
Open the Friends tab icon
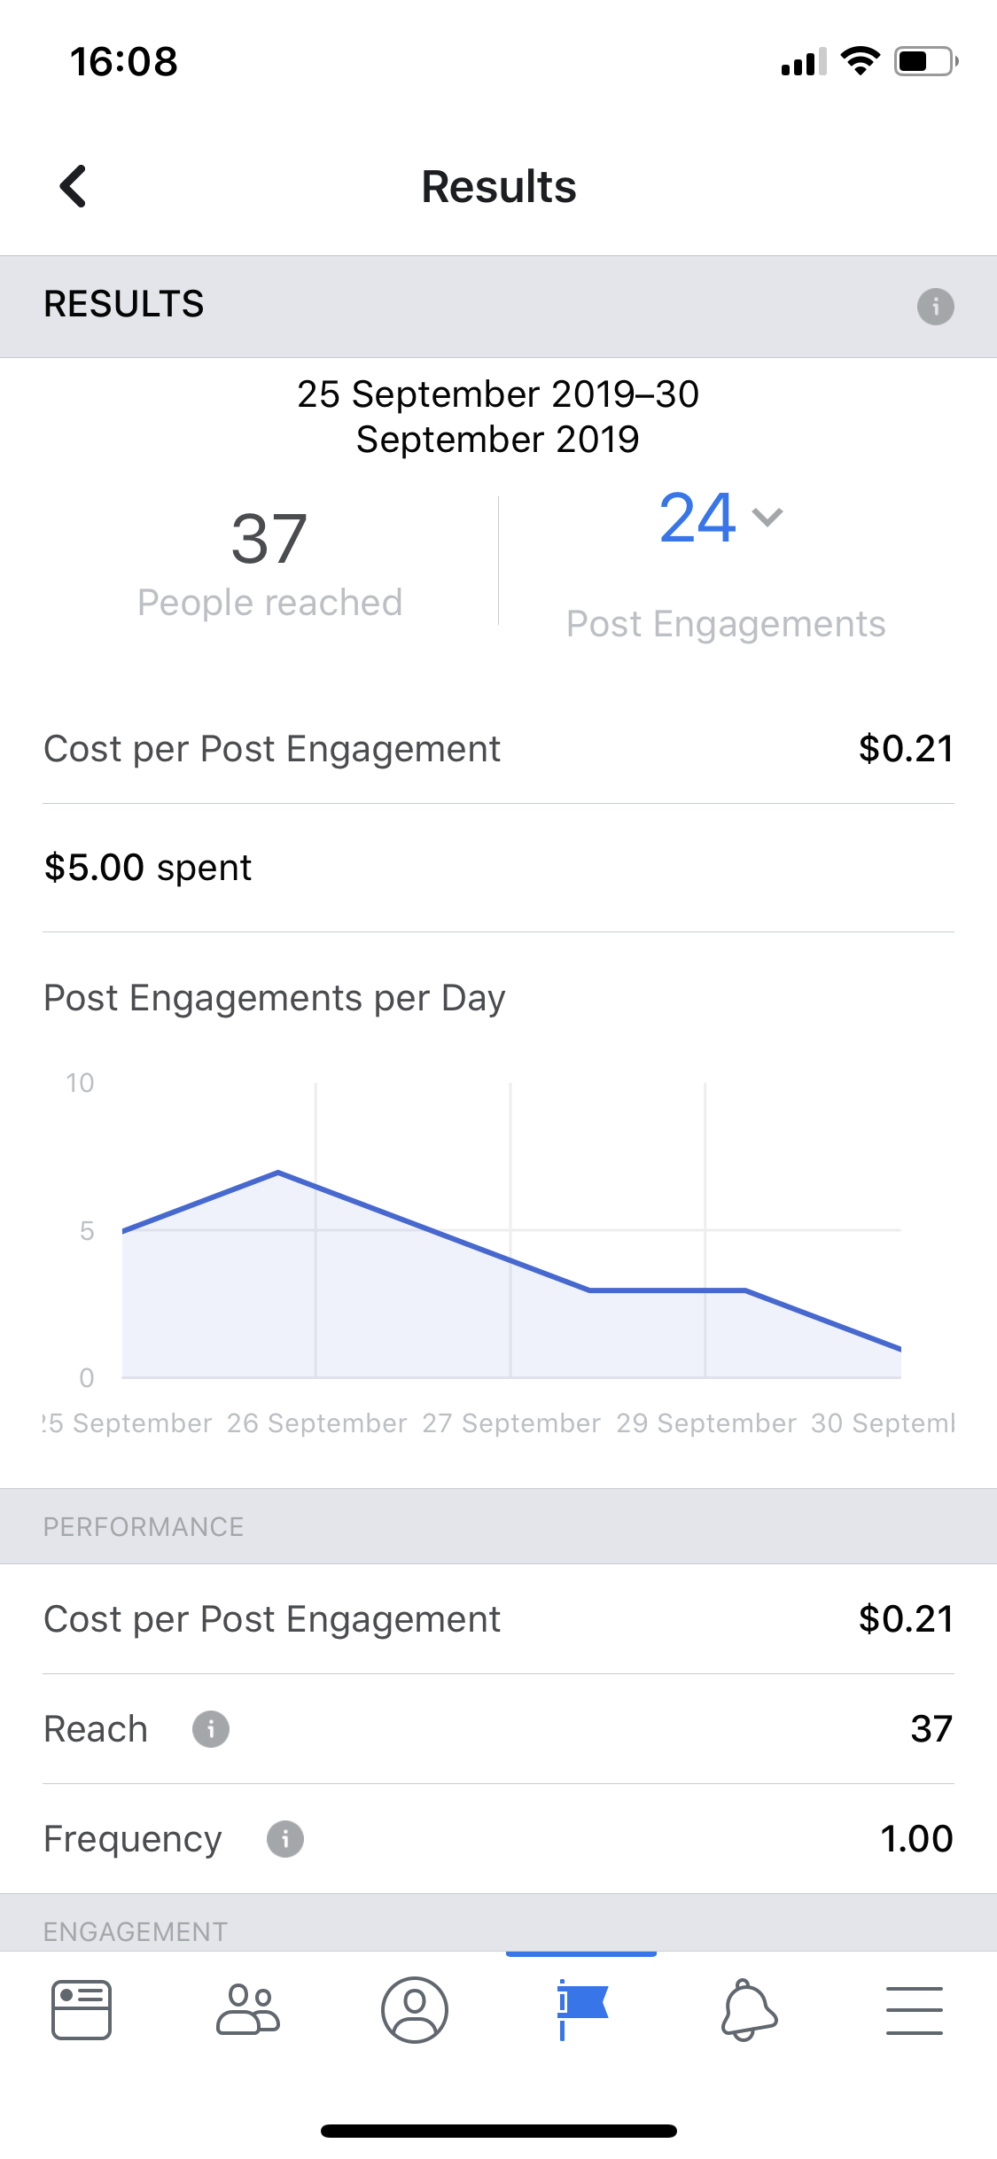[248, 2010]
